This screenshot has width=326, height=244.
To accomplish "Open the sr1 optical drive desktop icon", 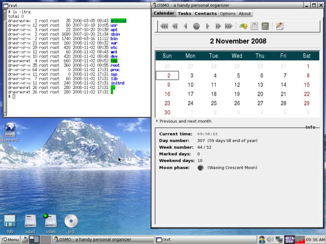I will (x=71, y=222).
